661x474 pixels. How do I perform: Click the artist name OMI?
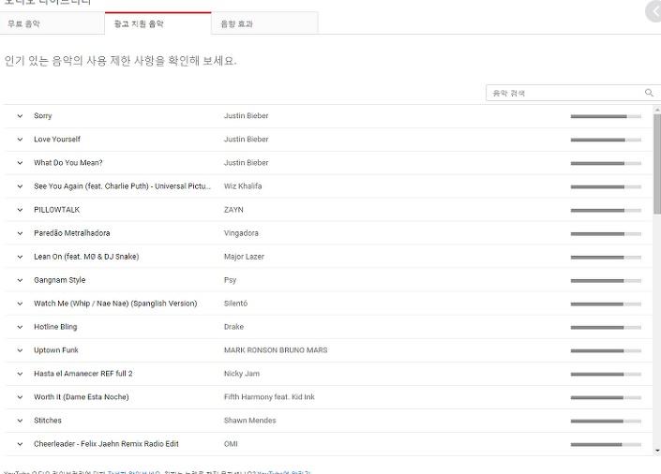(231, 444)
